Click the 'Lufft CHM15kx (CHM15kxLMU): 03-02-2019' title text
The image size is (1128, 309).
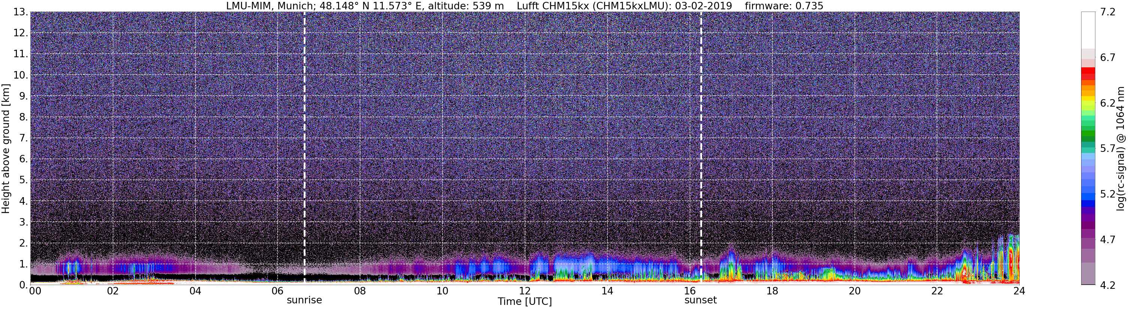click(625, 6)
